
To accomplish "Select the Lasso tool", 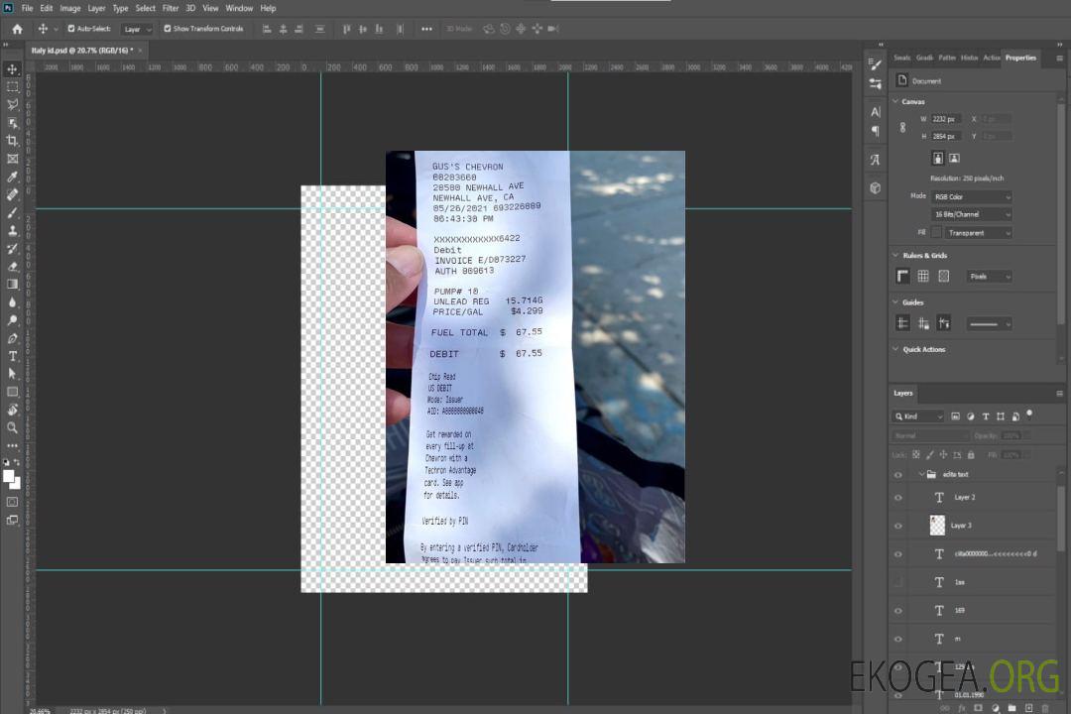I will click(x=12, y=104).
